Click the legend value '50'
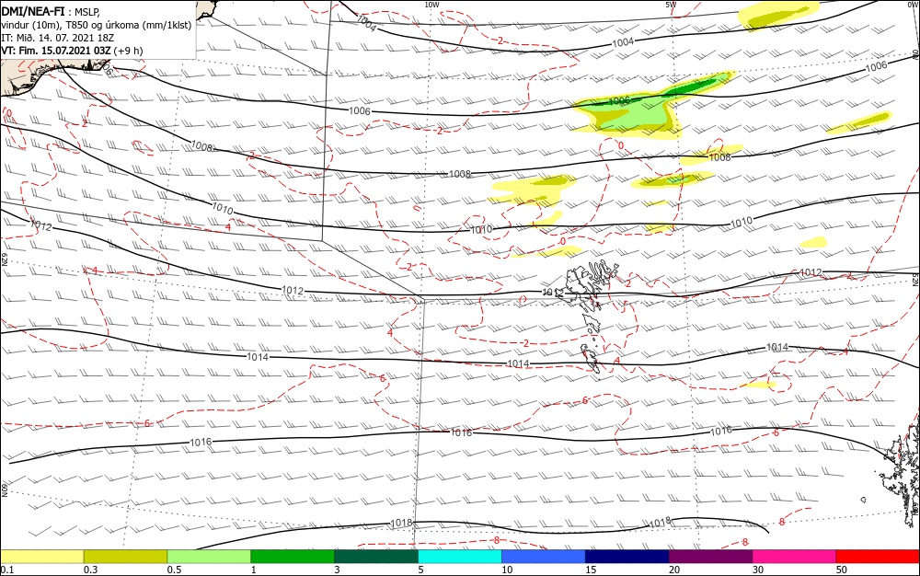 pyautogui.click(x=842, y=570)
